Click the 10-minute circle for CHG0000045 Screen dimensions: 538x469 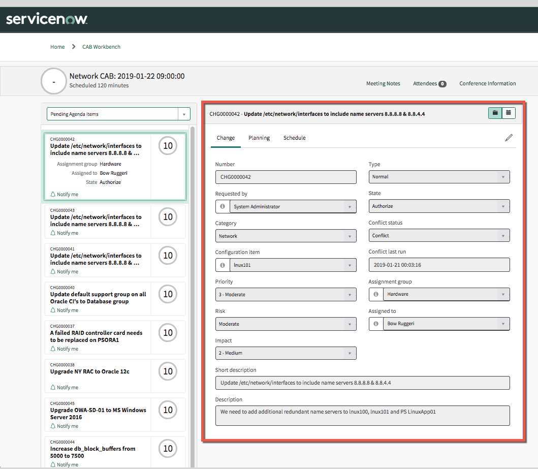pyautogui.click(x=168, y=410)
